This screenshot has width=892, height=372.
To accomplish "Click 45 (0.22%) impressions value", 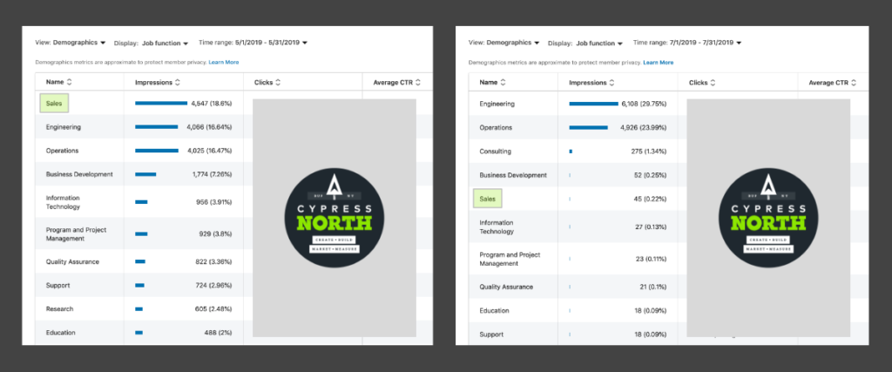I will (650, 200).
